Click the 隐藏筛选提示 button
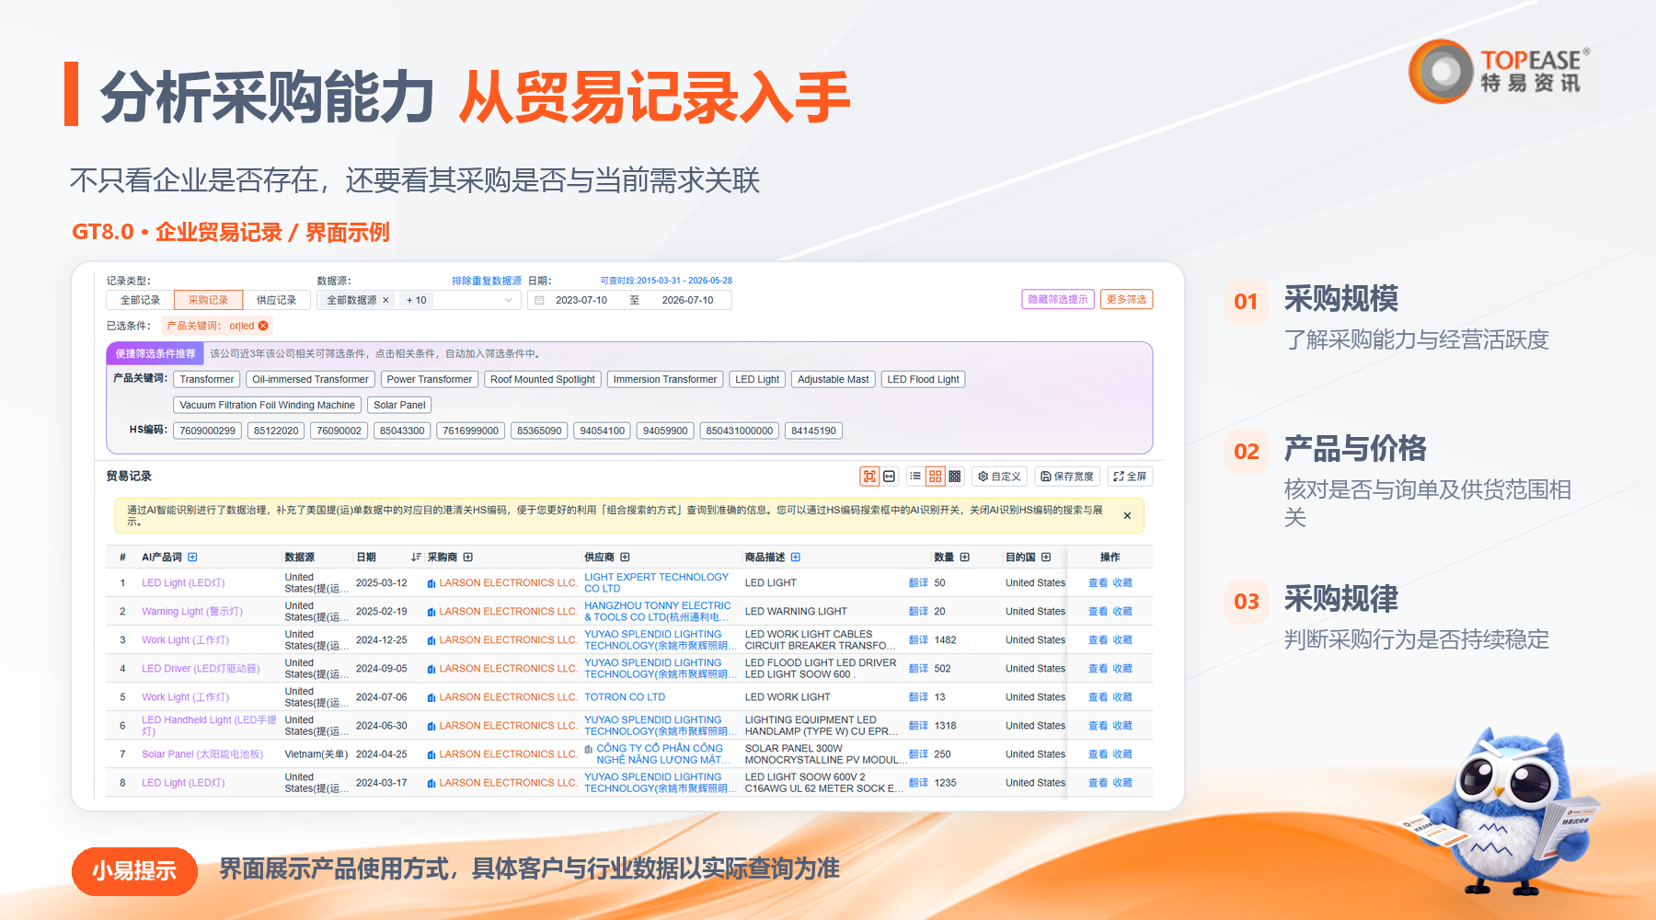 click(1058, 299)
